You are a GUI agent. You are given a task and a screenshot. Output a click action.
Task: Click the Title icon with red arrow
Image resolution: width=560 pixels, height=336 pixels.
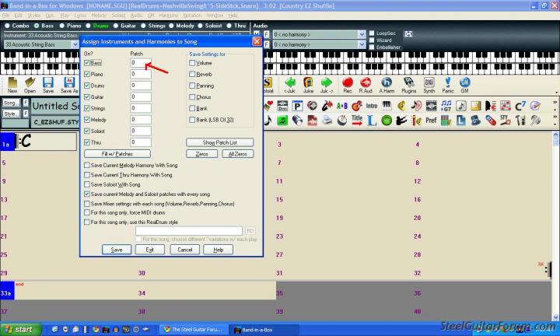357,121
